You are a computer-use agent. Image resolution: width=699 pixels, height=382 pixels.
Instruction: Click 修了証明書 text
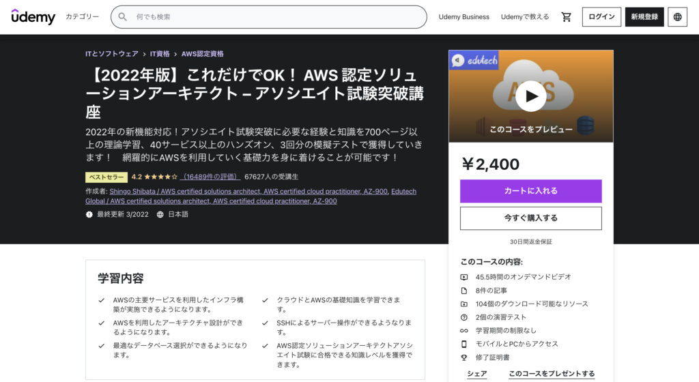click(x=492, y=357)
